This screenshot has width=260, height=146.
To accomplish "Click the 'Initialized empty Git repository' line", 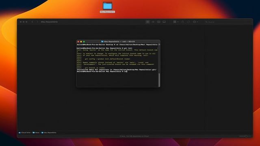I will [117, 70].
